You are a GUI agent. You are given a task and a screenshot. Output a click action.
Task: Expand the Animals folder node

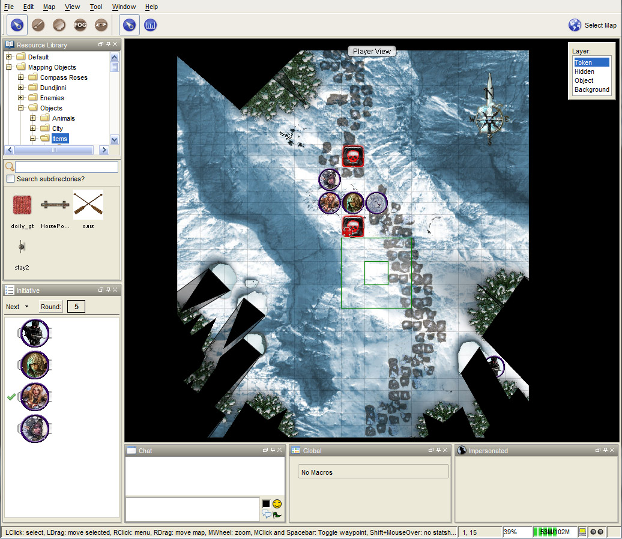(33, 118)
